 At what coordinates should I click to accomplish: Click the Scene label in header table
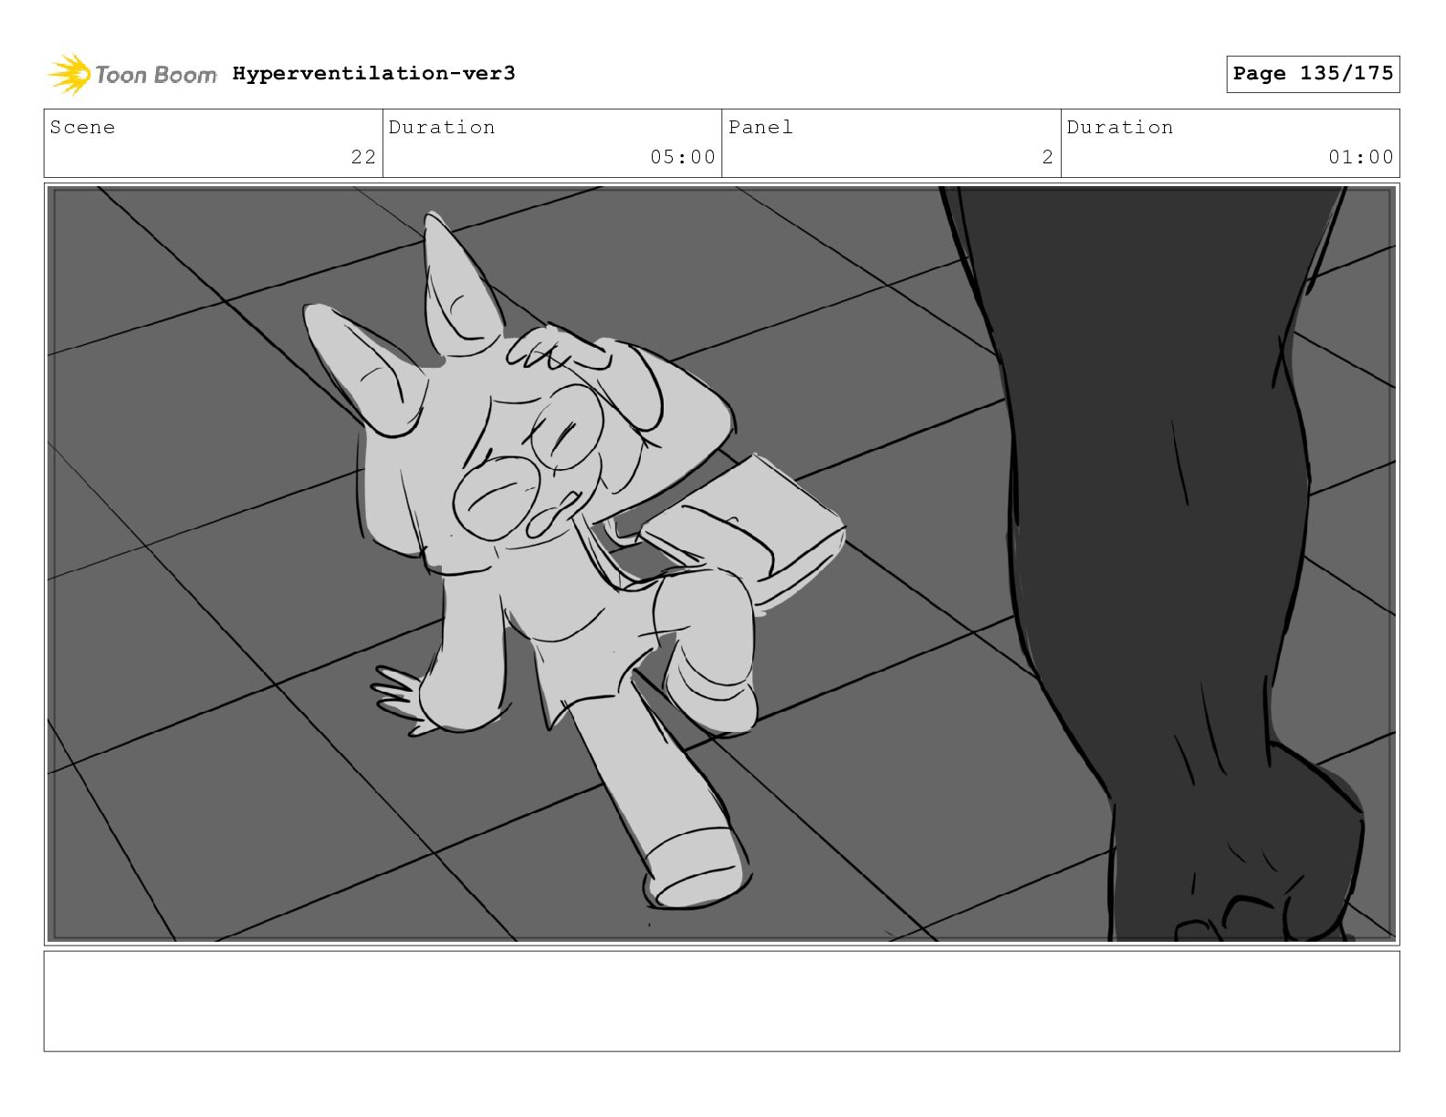(82, 127)
